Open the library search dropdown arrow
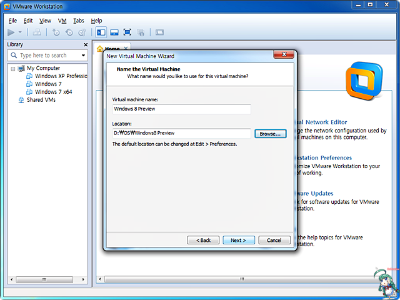Viewport: 400px width, 300px height. point(83,56)
